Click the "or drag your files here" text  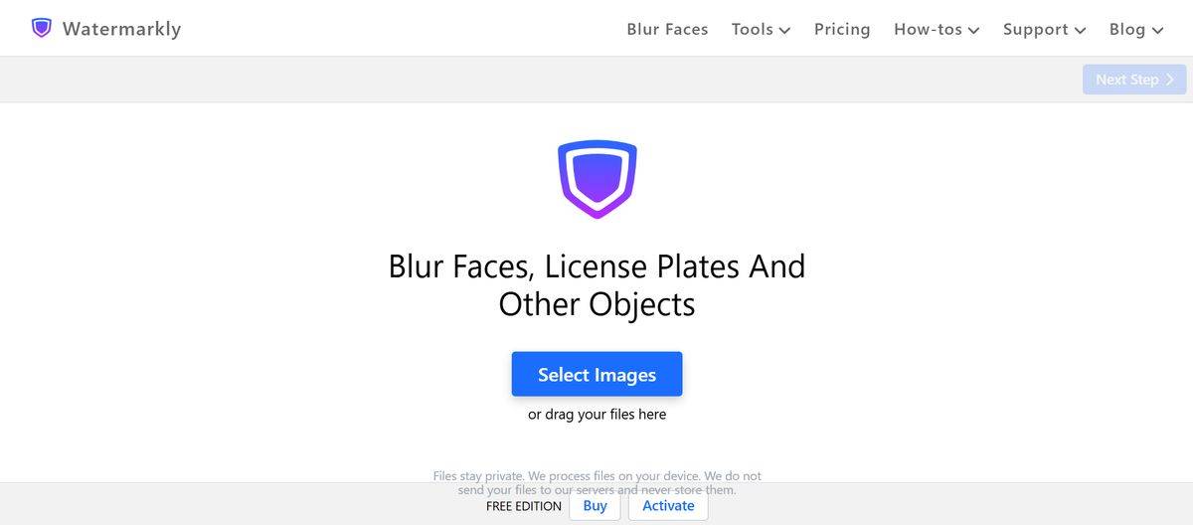coord(596,415)
